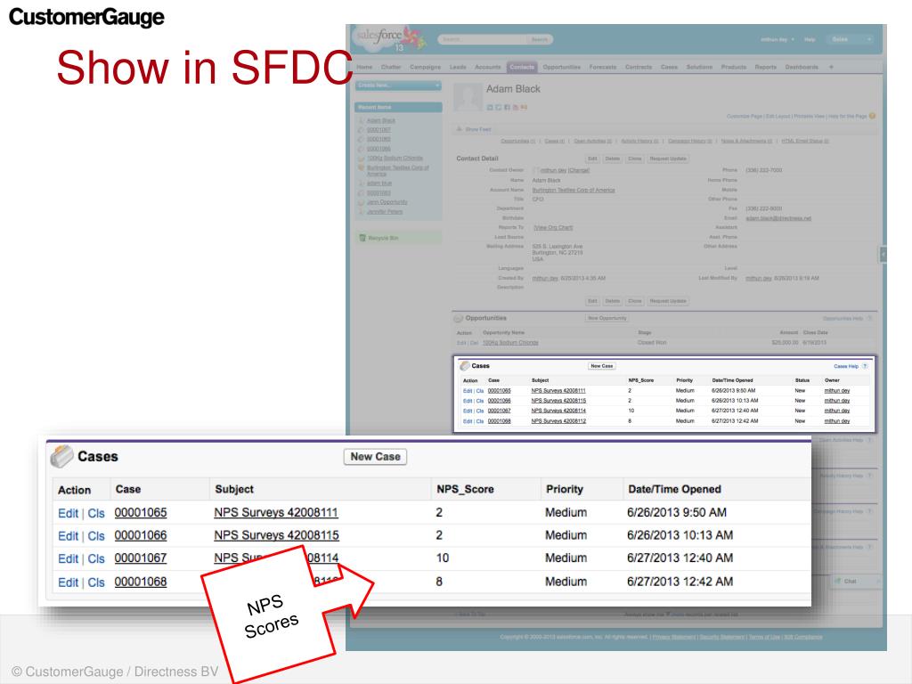The width and height of the screenshot is (912, 684).
Task: Select the highlighted Contacts tab
Action: (522, 67)
